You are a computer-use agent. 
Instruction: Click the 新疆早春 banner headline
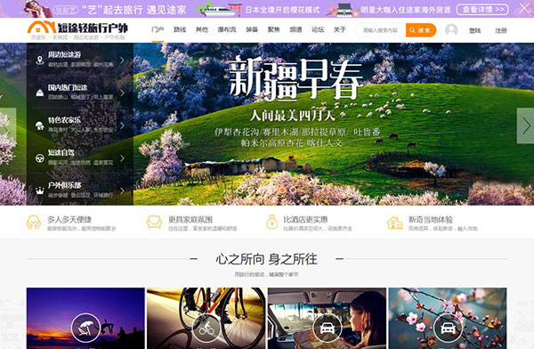tap(295, 80)
